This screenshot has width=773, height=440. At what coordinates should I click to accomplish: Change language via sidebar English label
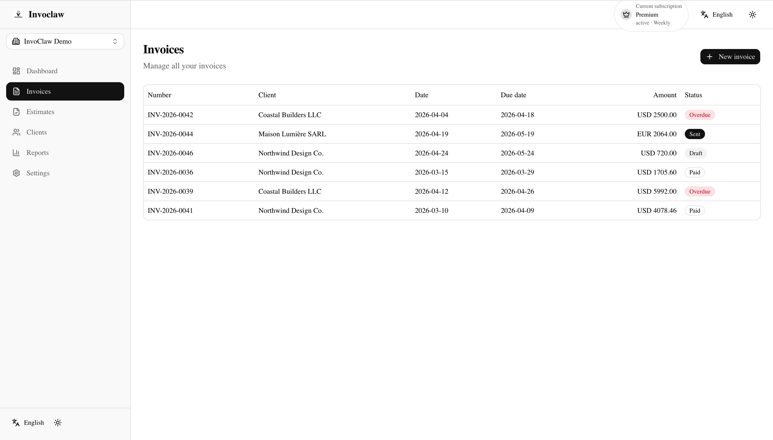click(34, 422)
